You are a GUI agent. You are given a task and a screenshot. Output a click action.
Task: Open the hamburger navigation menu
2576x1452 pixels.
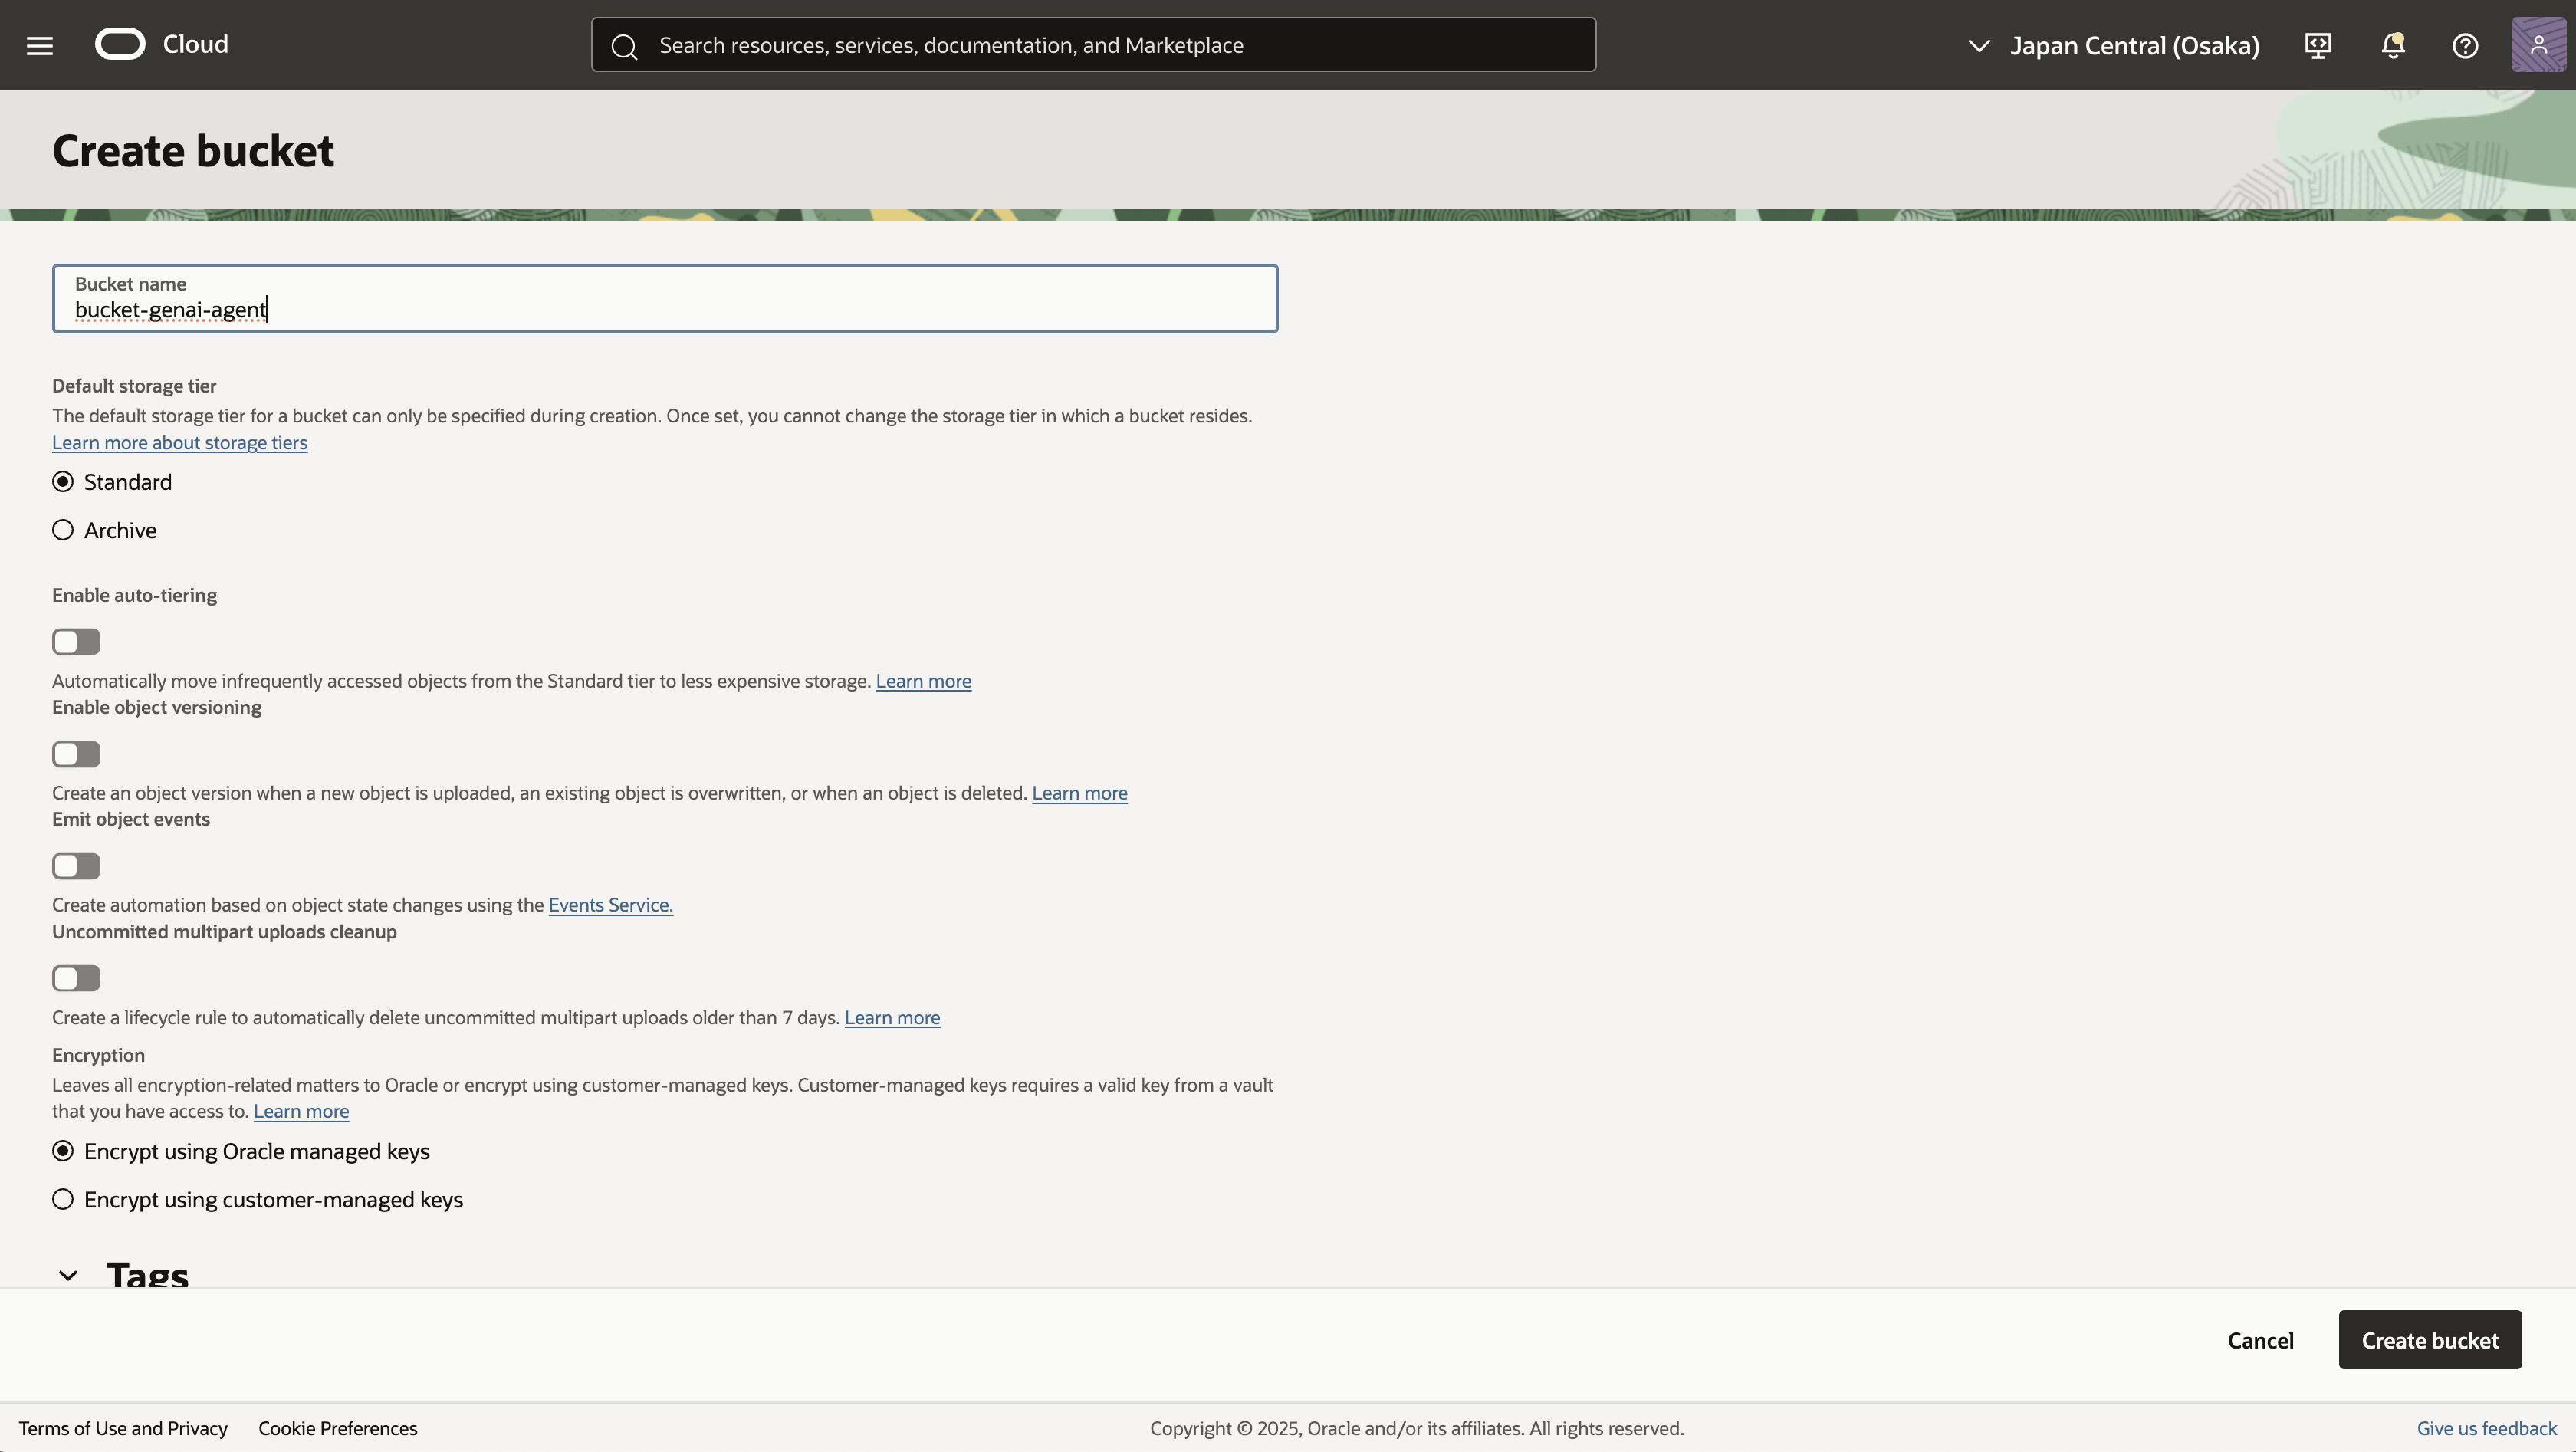pos(40,45)
